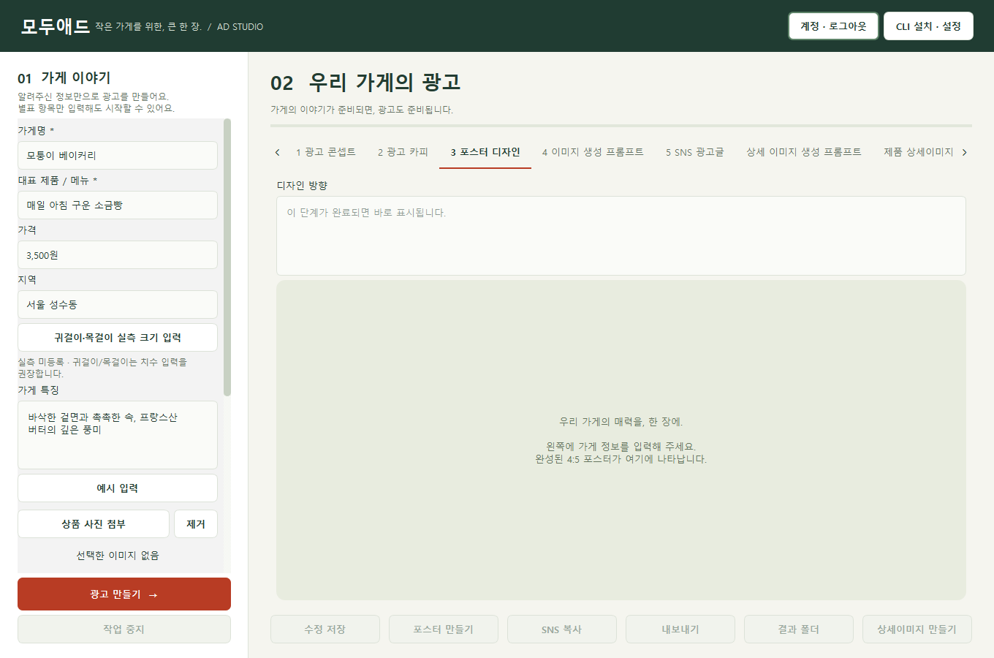Fill sample data with 예시 입력

click(118, 488)
